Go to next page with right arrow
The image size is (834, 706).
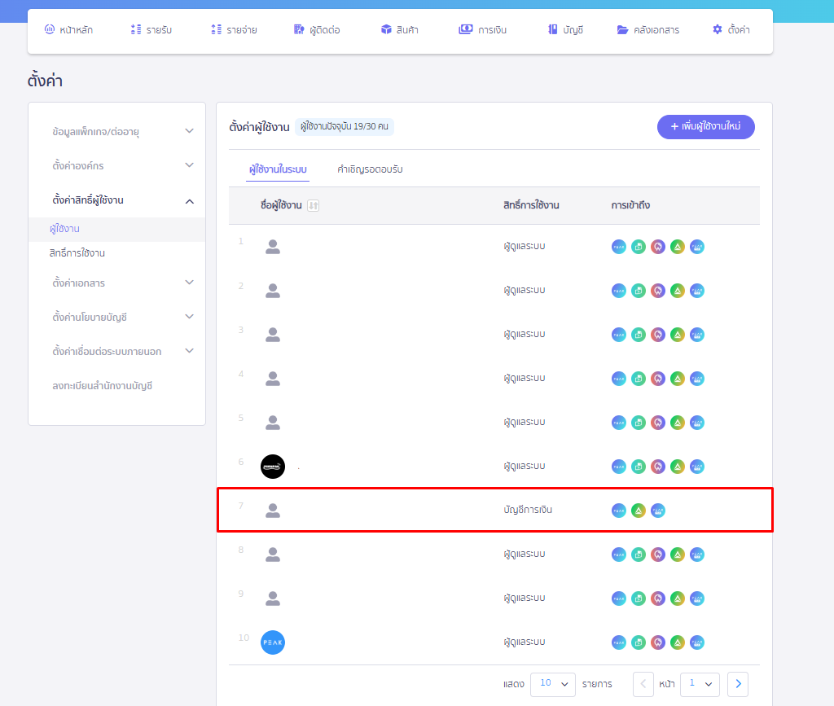(737, 684)
